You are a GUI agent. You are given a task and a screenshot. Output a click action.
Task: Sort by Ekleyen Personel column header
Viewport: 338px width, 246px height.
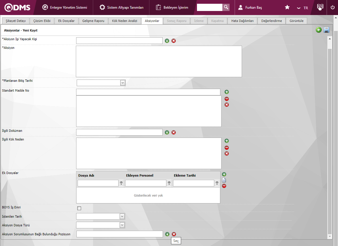click(140, 175)
